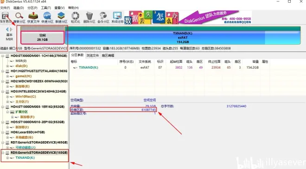This screenshot has height=169, width=306.
Task: Open the 磁盘(D) menu
Action: click(19, 8)
